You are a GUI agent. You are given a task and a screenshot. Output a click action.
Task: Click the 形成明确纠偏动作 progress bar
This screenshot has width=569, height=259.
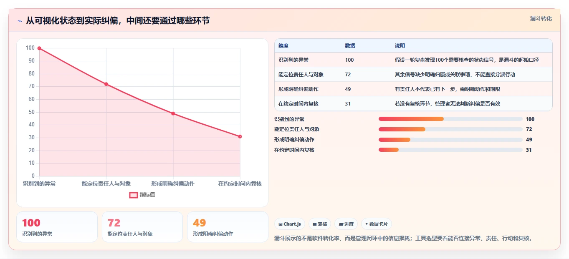[x=450, y=140]
